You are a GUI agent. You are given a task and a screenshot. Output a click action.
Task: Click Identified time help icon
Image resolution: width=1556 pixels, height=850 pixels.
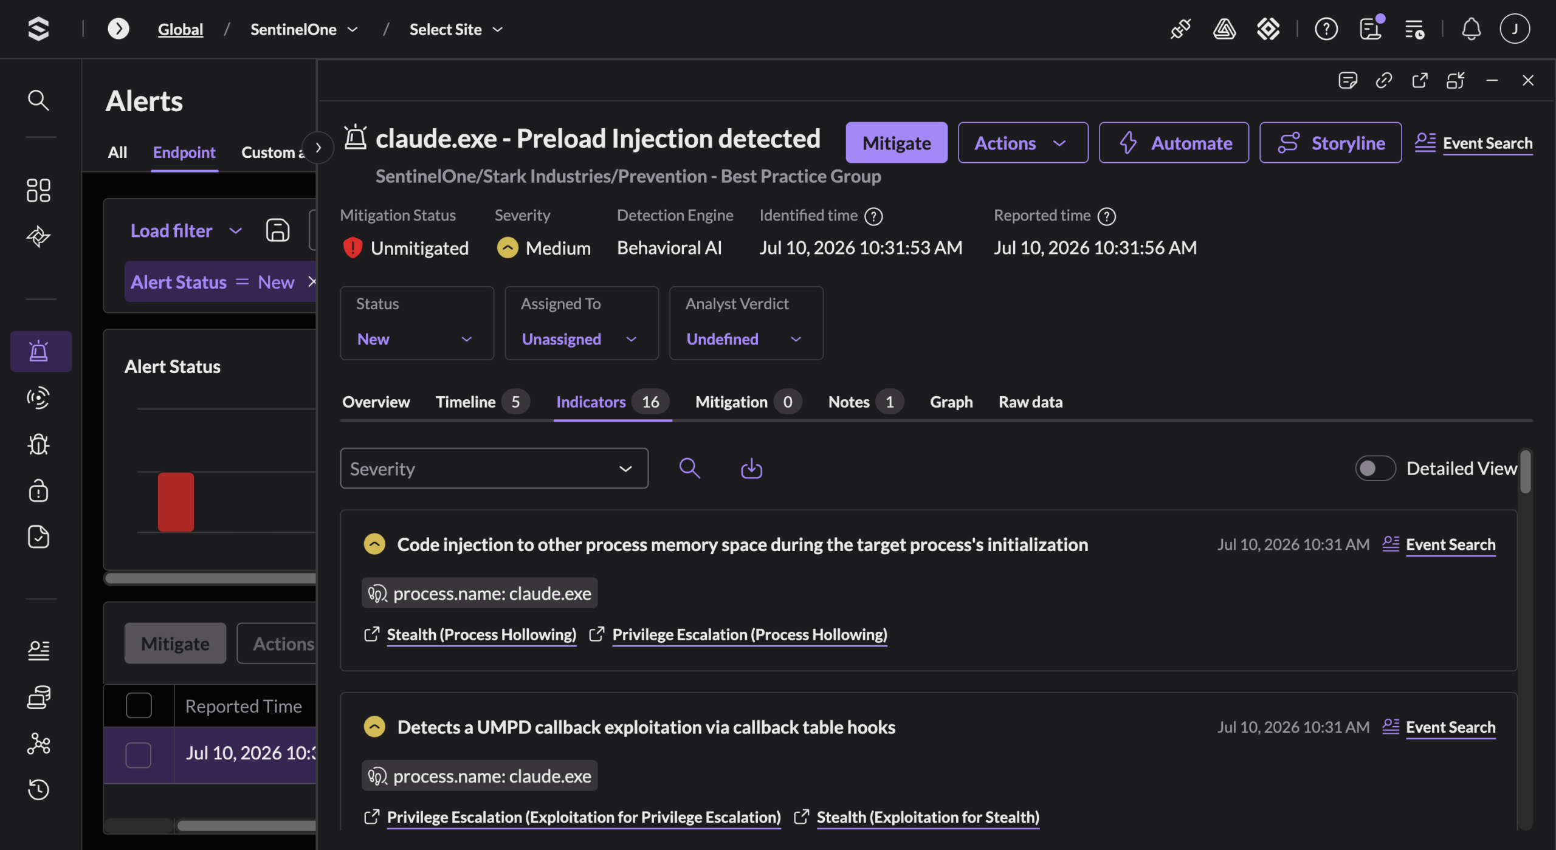[873, 216]
